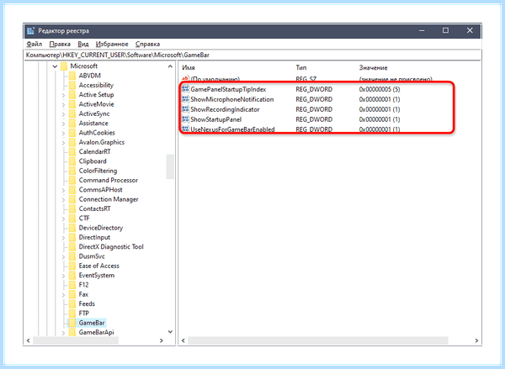Screen dimensions: 505x369
Task: Click the tree horizontal scrollbar right arrow
Action: (162, 340)
